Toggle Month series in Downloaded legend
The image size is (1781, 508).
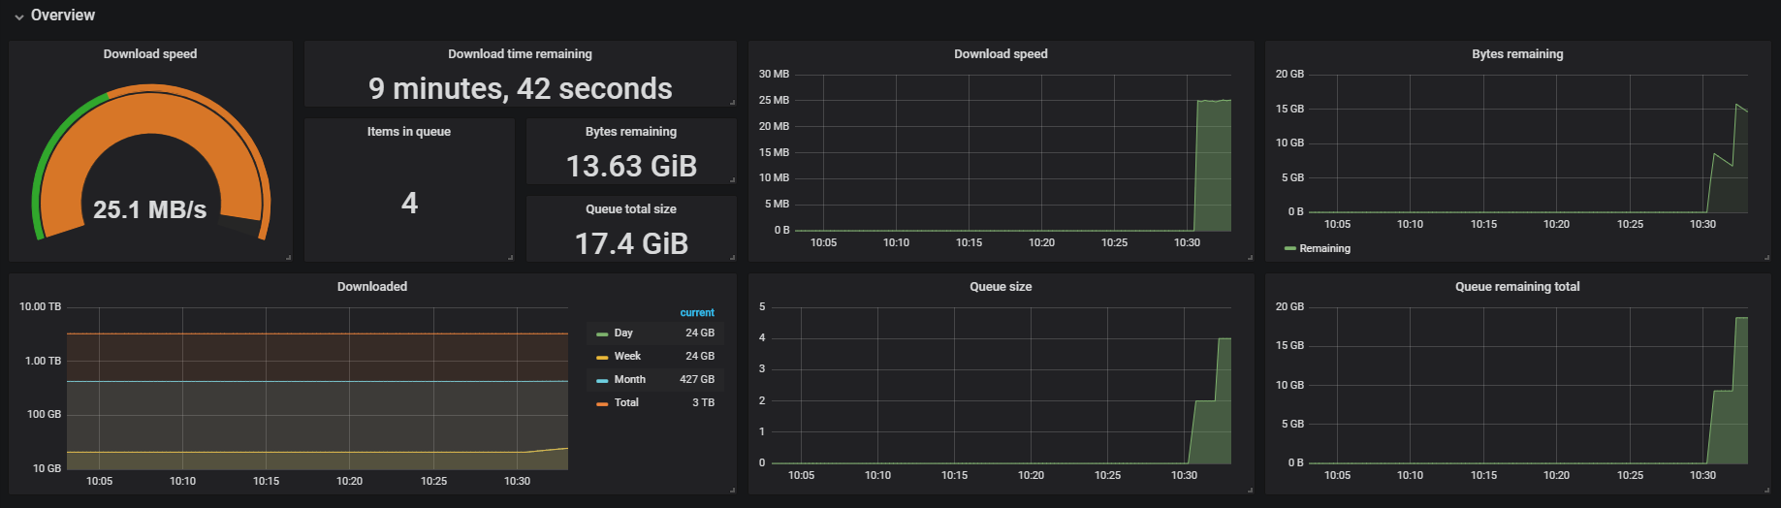(629, 380)
